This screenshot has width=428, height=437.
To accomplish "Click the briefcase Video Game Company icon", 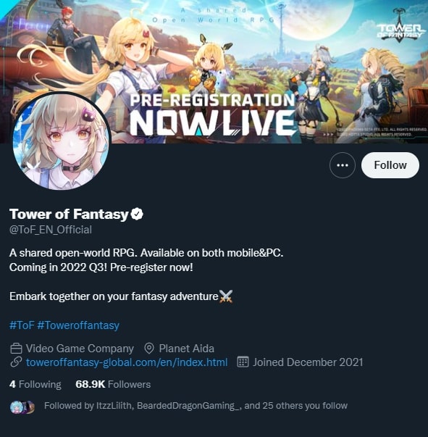I will (16, 349).
